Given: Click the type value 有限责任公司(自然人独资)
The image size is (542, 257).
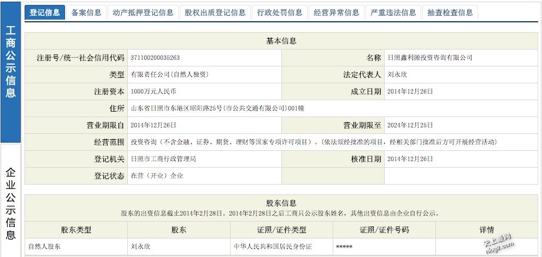Looking at the screenshot, I should pyautogui.click(x=170, y=75).
